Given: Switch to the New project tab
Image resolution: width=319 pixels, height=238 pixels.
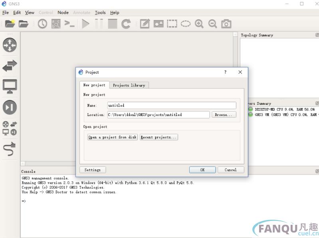Looking at the screenshot, I should (94, 85).
